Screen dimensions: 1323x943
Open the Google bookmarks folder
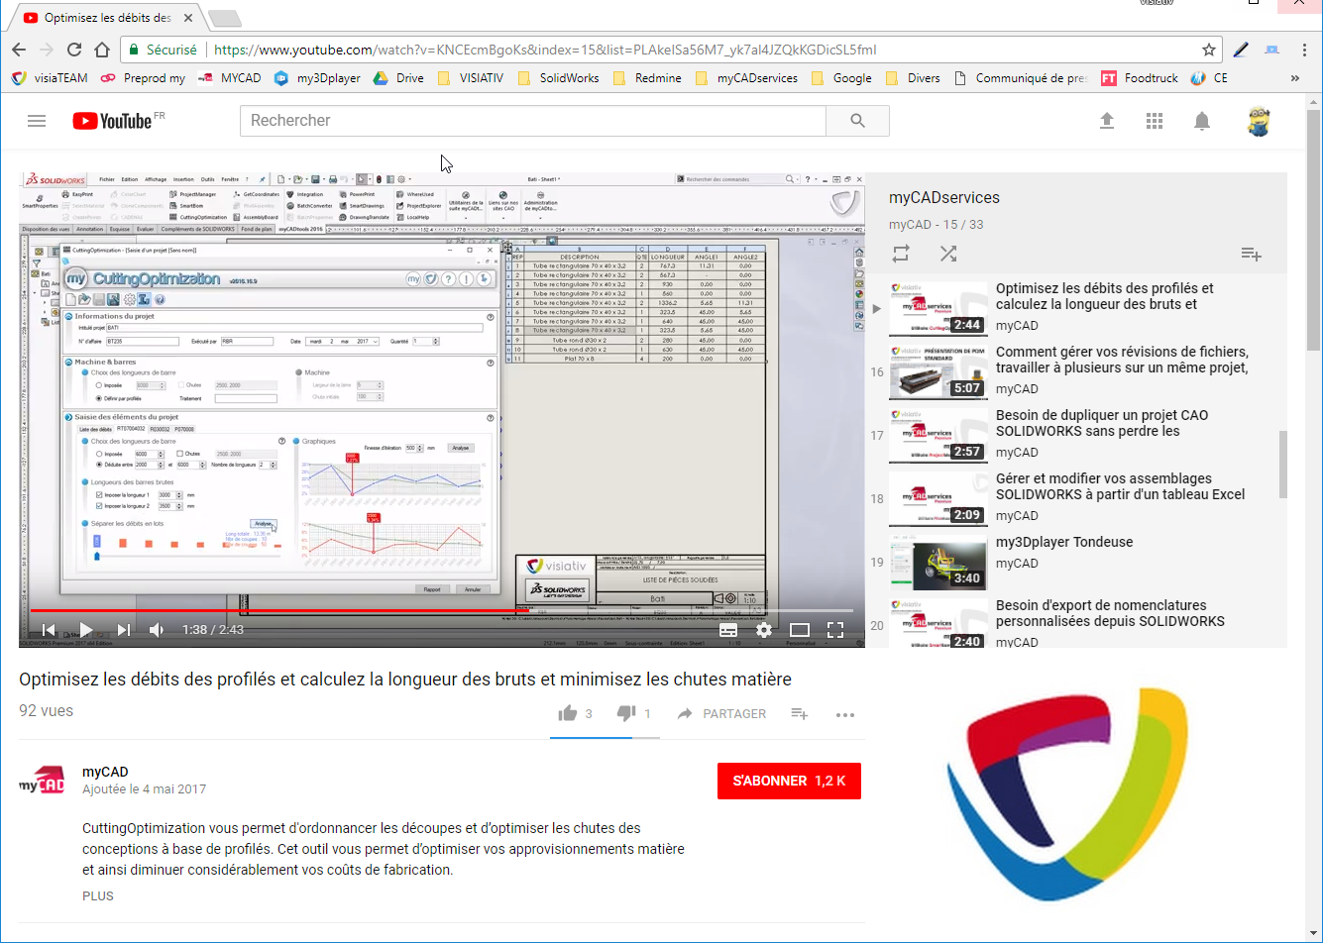[841, 77]
